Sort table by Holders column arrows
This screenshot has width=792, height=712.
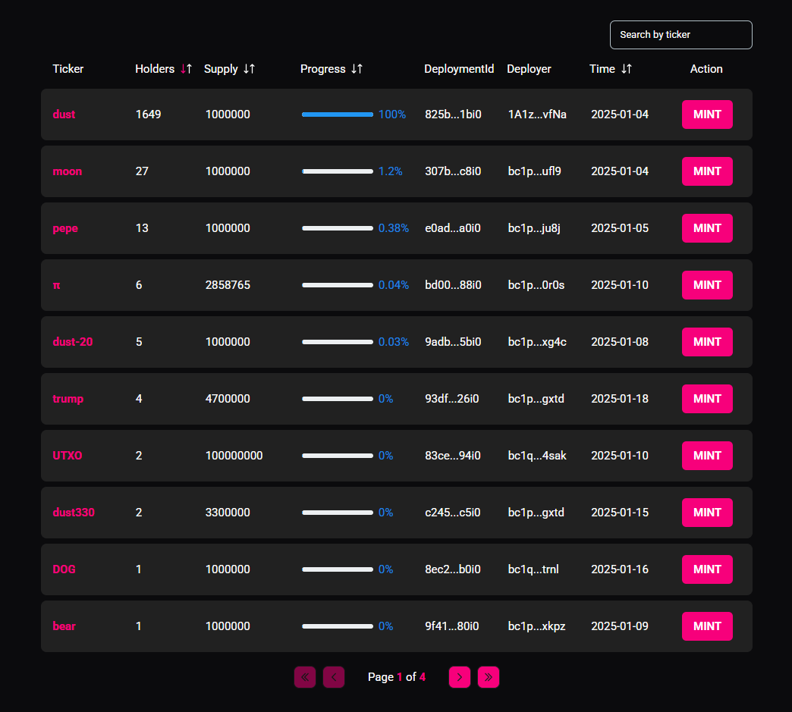[186, 69]
